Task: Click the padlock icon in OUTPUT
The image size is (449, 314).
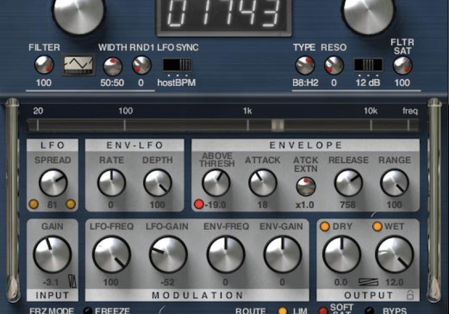Action: tap(410, 295)
